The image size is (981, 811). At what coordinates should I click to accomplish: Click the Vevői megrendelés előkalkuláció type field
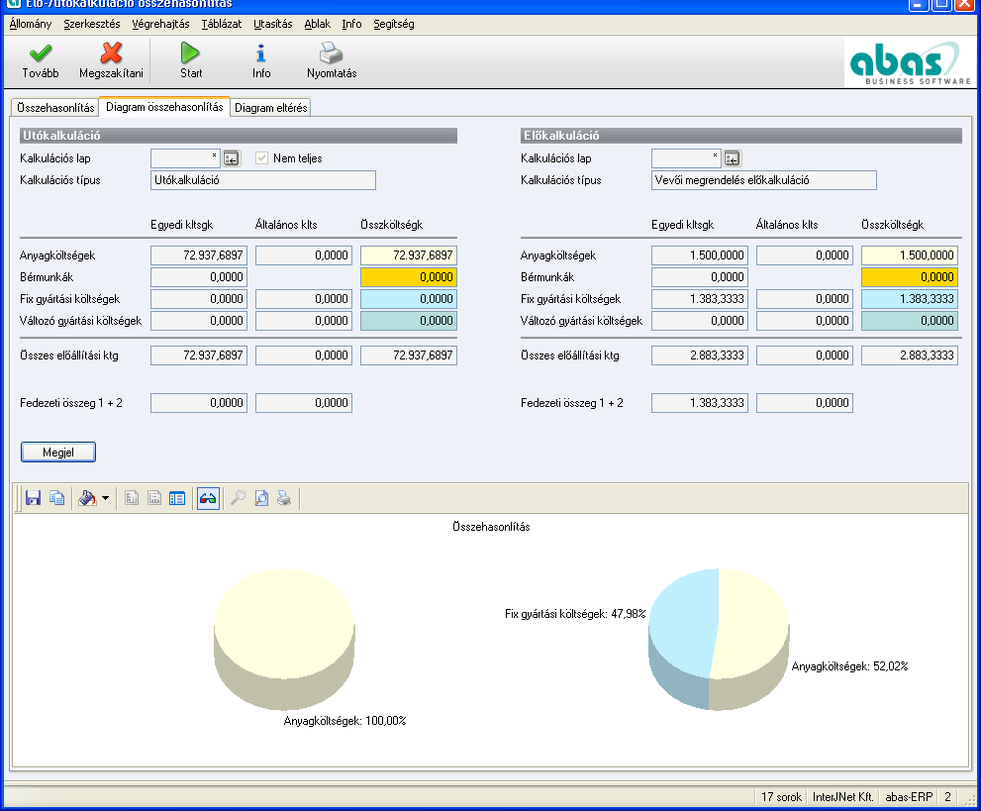coord(763,180)
